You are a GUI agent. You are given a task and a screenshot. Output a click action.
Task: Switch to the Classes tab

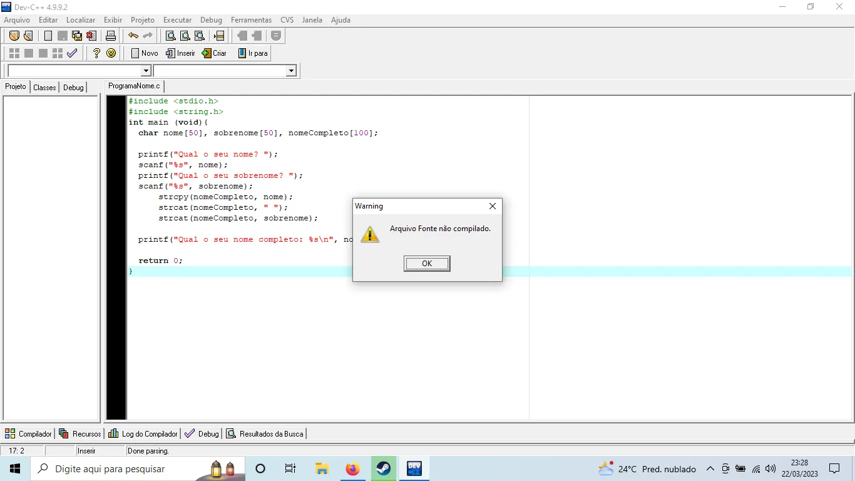click(x=44, y=88)
